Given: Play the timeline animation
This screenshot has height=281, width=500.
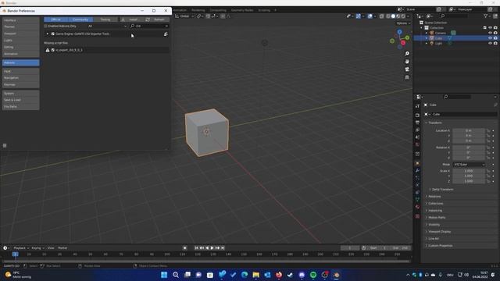Looking at the screenshot, I should tap(212, 248).
